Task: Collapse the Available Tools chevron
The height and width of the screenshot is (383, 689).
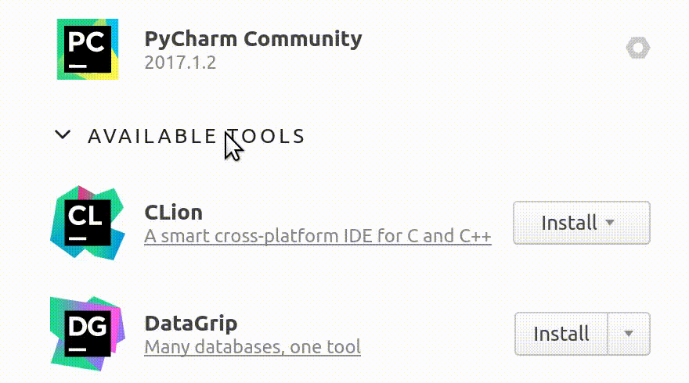Action: (63, 134)
